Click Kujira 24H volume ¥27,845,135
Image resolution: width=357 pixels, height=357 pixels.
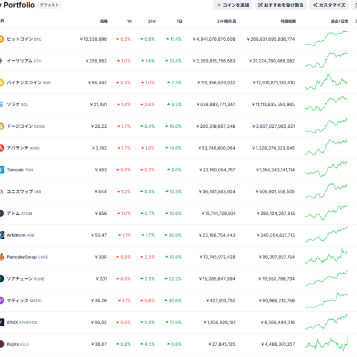click(x=222, y=344)
